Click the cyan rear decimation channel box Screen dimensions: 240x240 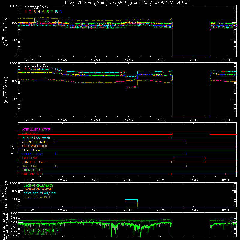(131, 201)
